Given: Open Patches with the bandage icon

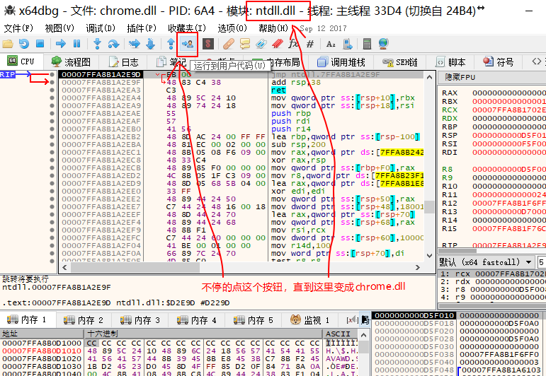Looking at the screenshot, I should [x=229, y=44].
